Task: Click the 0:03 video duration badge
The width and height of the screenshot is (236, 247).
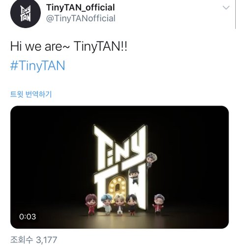Action: [28, 216]
